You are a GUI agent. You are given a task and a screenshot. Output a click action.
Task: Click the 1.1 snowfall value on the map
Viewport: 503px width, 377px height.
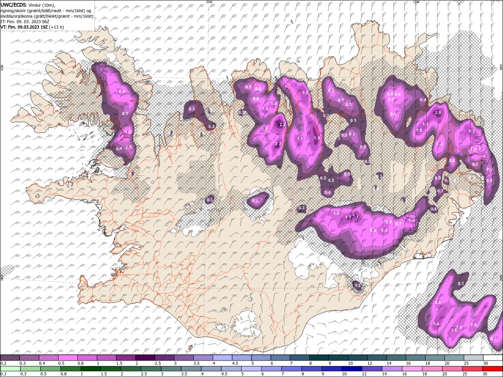[x=300, y=139]
